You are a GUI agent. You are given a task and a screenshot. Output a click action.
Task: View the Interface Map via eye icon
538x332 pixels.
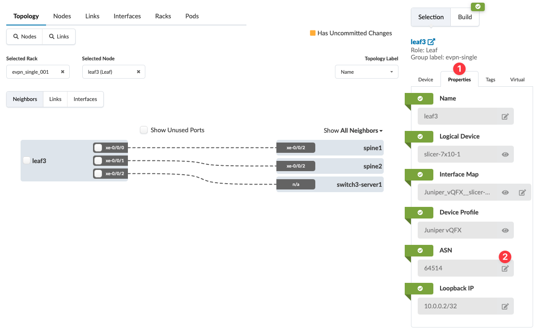point(505,193)
